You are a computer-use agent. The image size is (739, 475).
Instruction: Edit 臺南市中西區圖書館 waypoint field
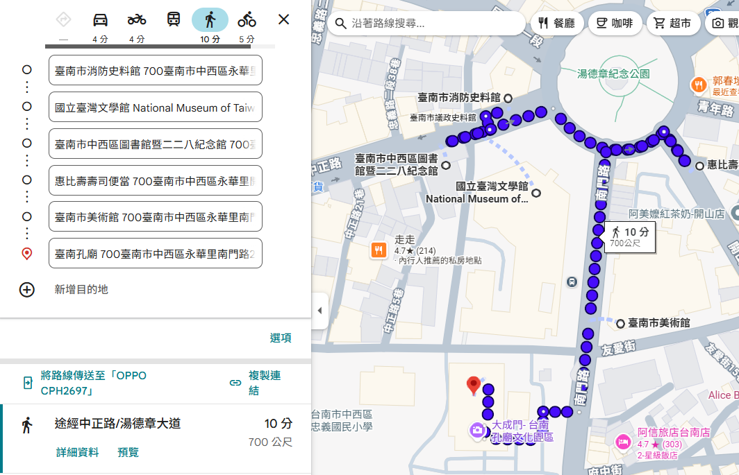155,144
